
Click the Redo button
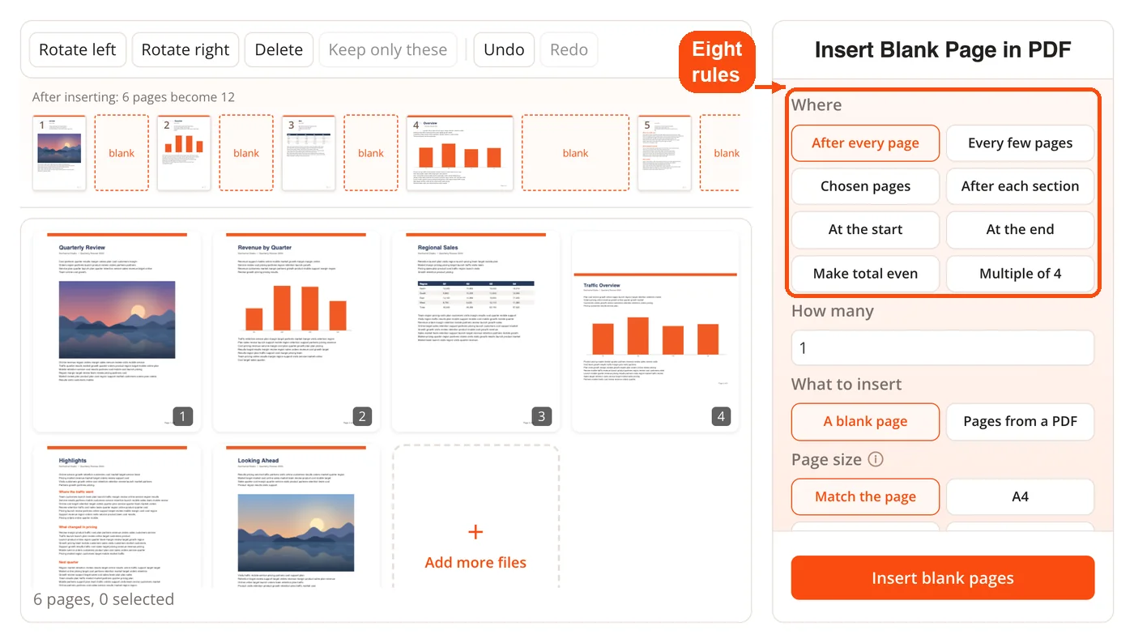coord(569,49)
